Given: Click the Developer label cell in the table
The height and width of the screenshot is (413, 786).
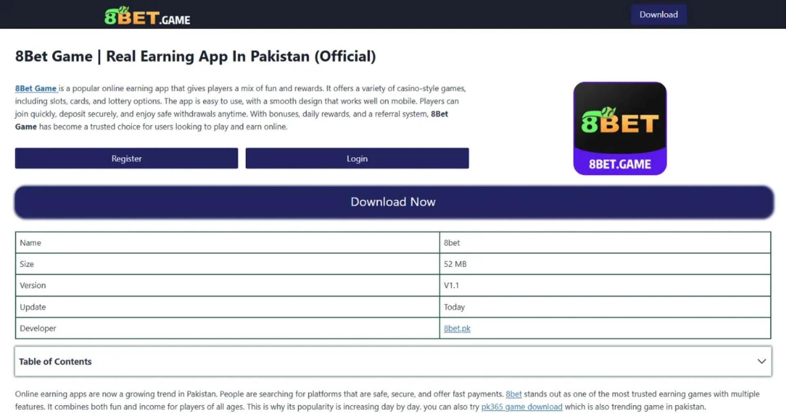Looking at the screenshot, I should tap(38, 328).
